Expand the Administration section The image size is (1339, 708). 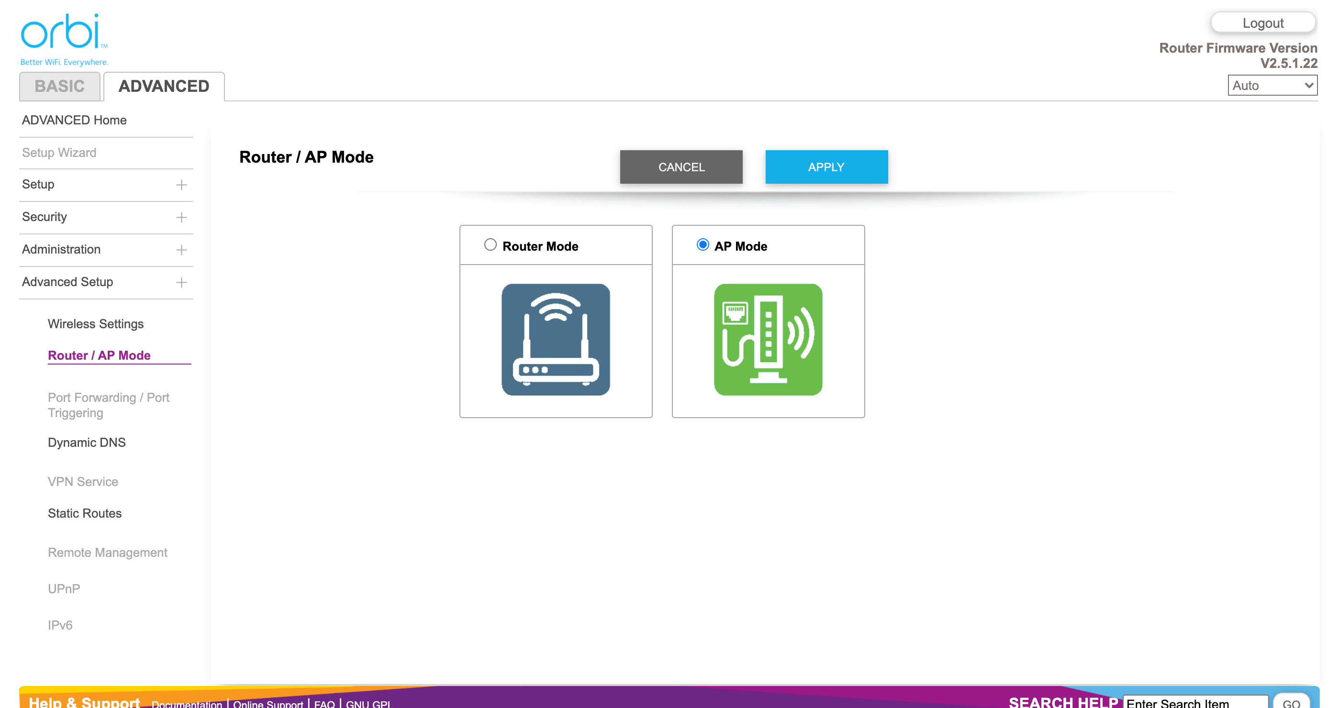[181, 250]
